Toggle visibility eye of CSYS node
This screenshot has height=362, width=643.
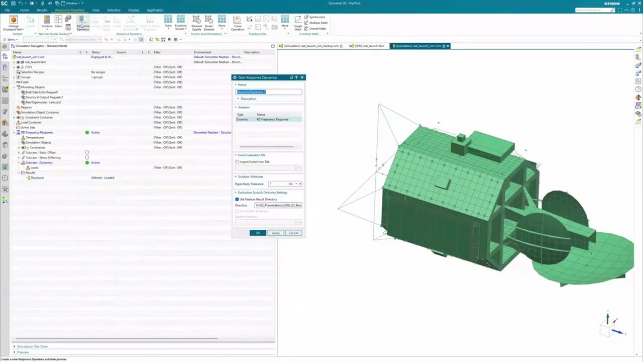(19, 67)
